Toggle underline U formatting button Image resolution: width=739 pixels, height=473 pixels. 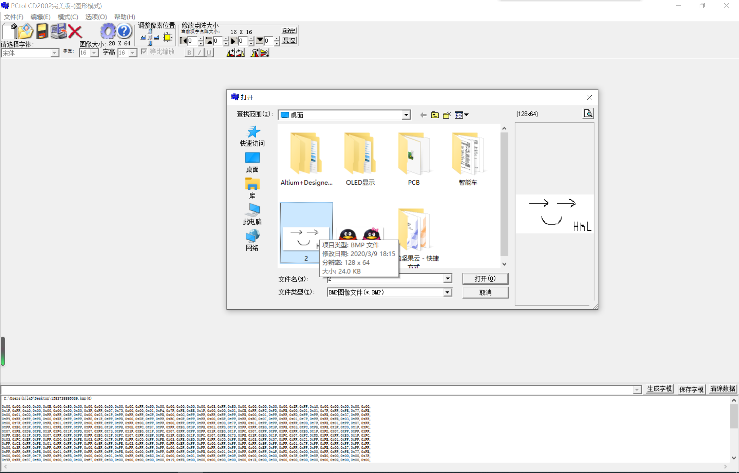tap(209, 53)
